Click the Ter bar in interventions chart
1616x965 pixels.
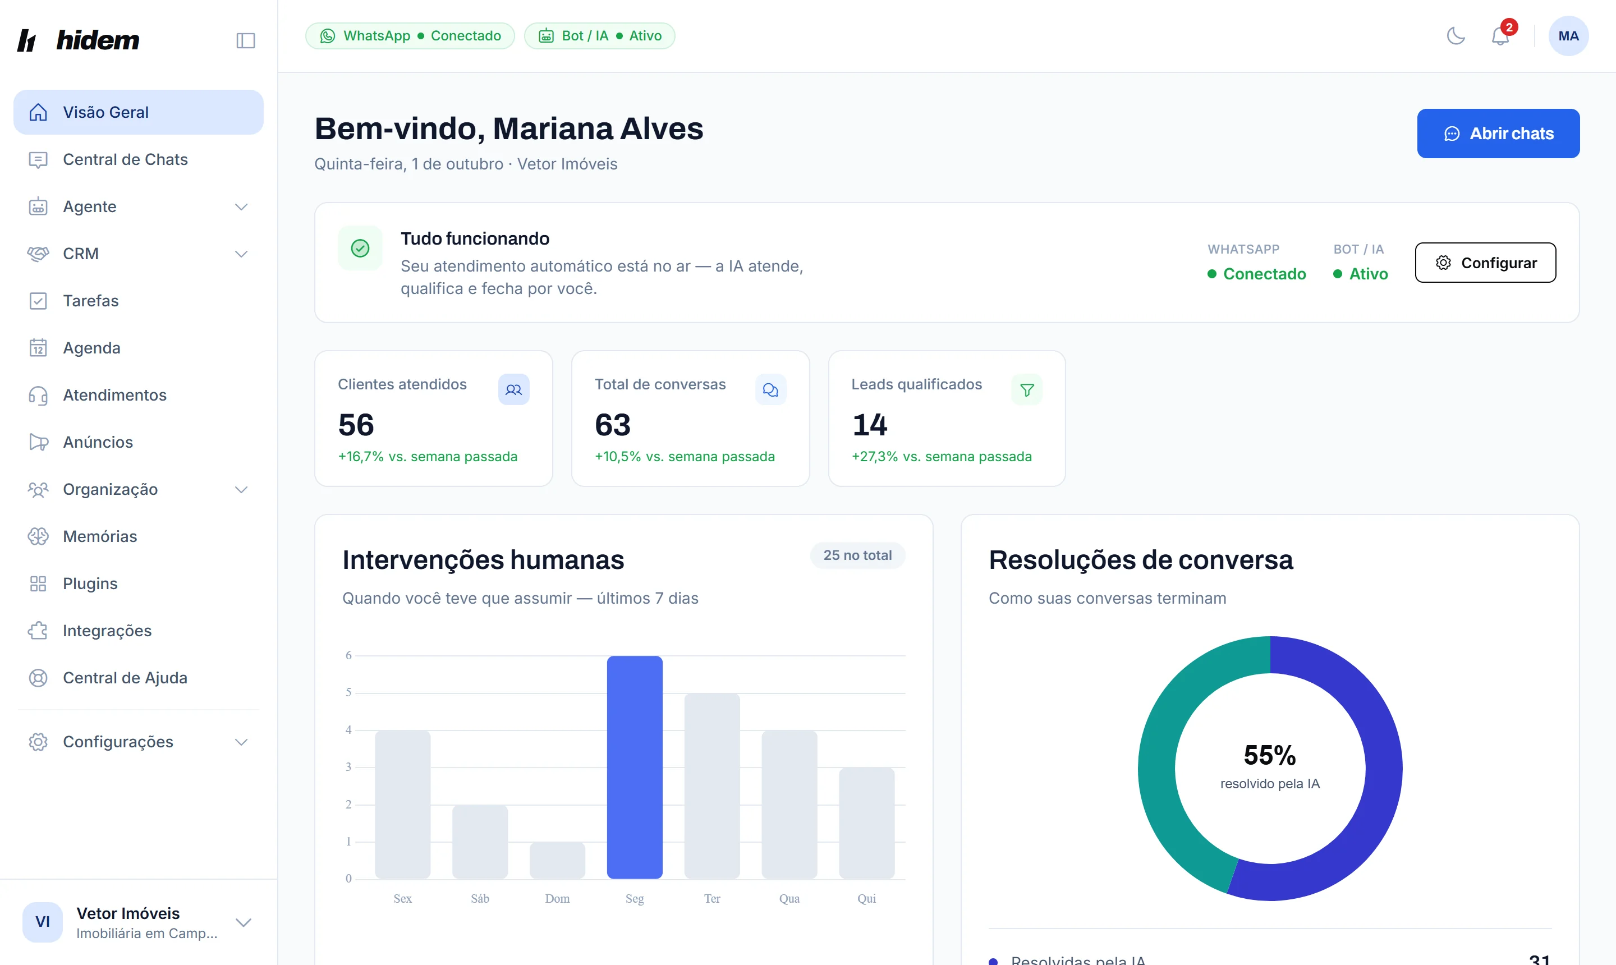pyautogui.click(x=712, y=786)
